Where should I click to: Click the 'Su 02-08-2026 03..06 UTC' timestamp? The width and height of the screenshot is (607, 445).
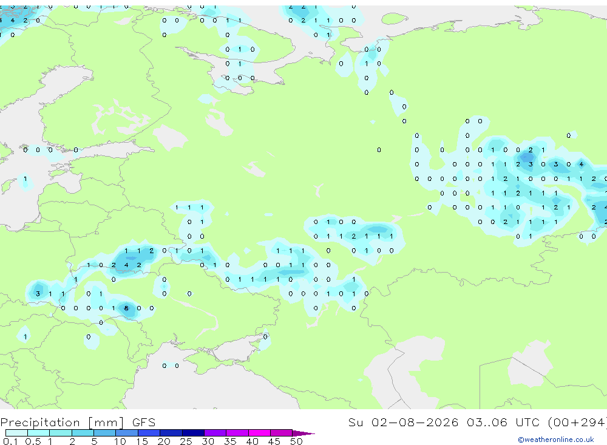(444, 422)
